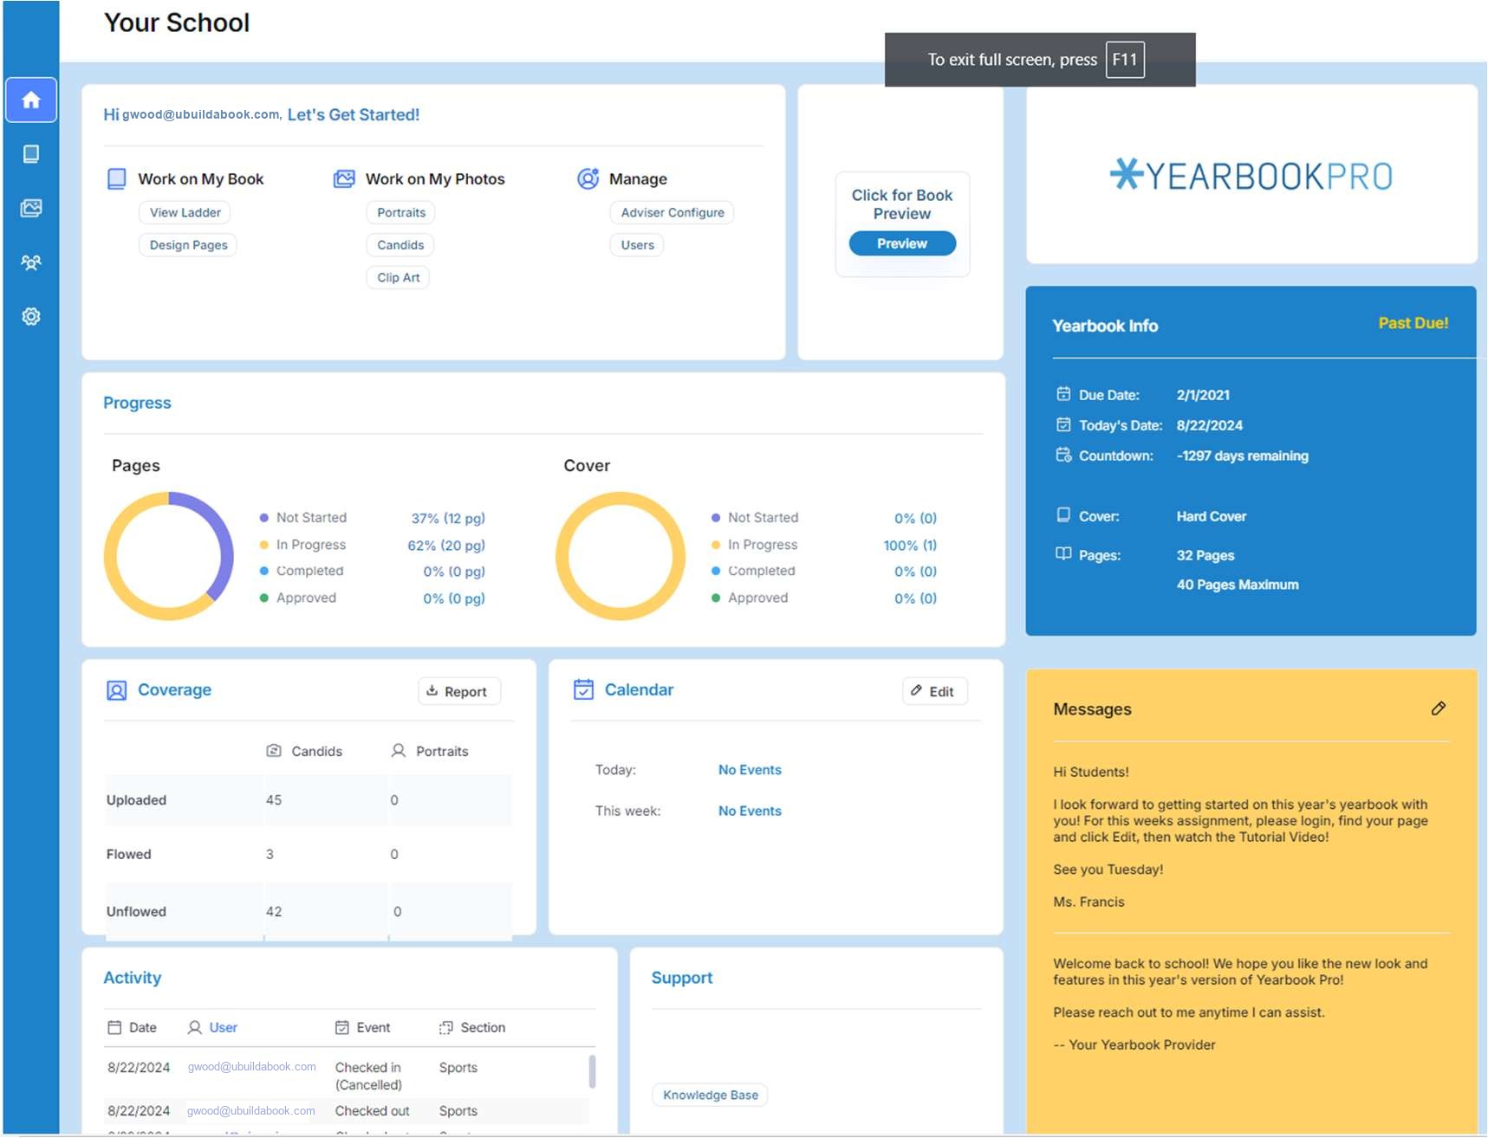1488x1138 pixels.
Task: Open the Settings gear sidebar icon
Action: pyautogui.click(x=31, y=316)
